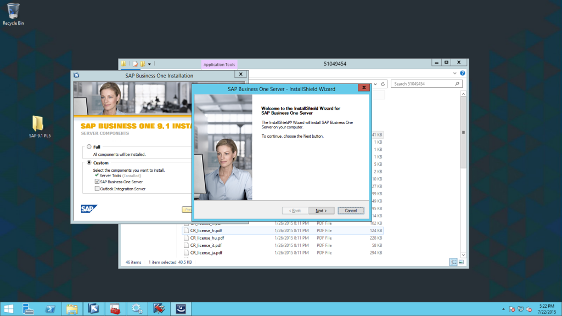Open the gears taskbar icon
The height and width of the screenshot is (316, 562).
pyautogui.click(x=137, y=309)
